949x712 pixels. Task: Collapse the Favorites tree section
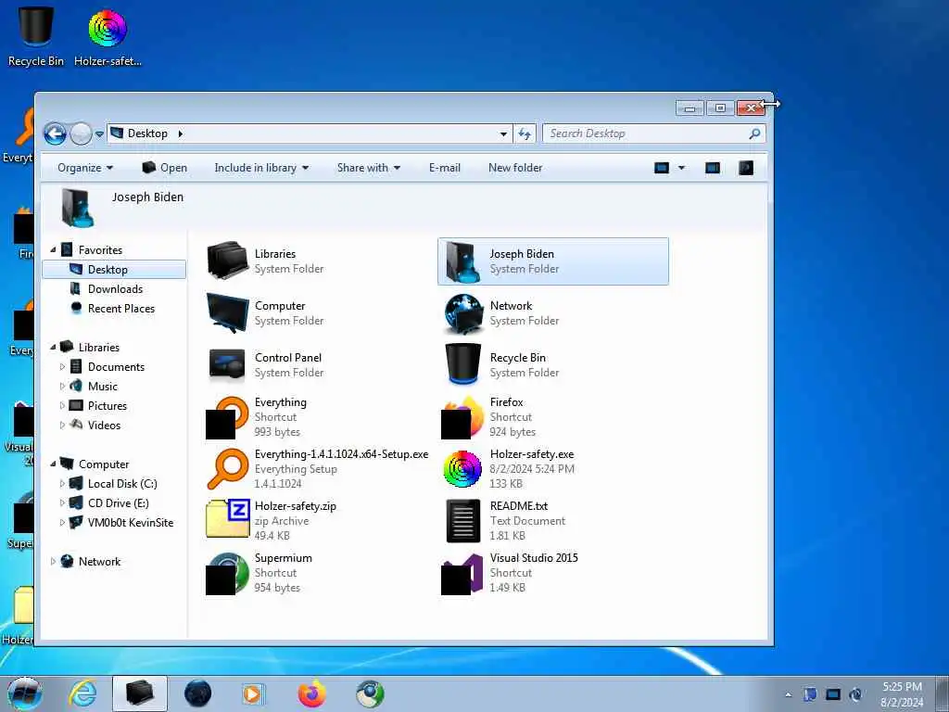(53, 250)
